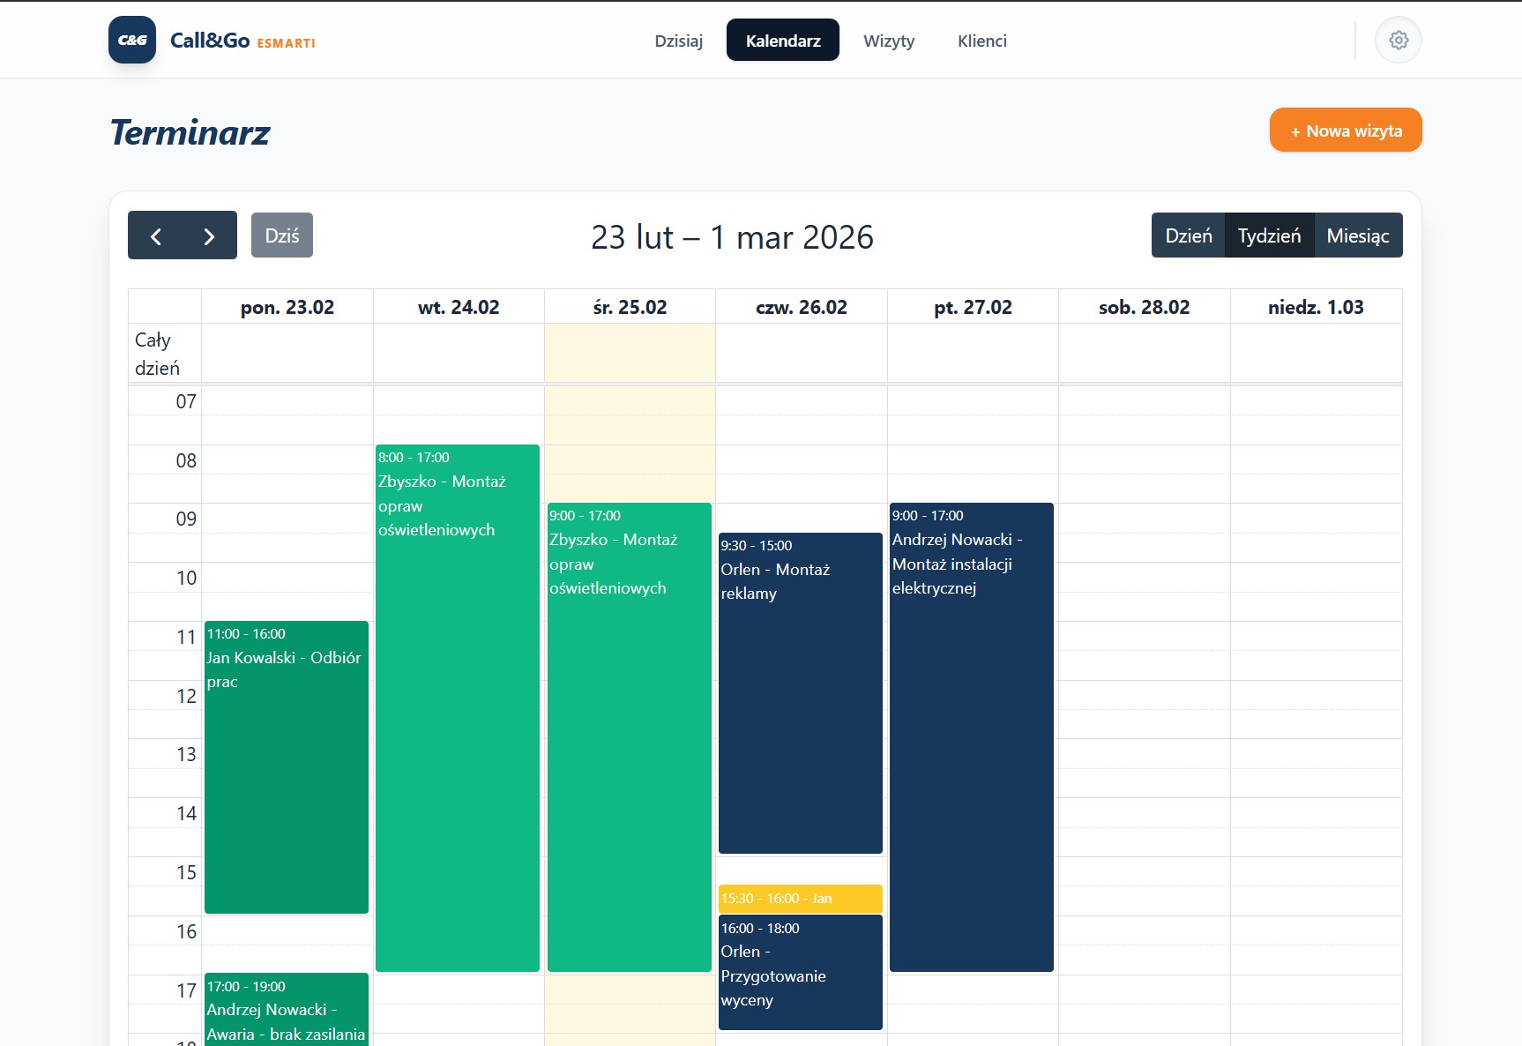
Task: Open Orlen Montaż reklamy appointment
Action: point(800,692)
